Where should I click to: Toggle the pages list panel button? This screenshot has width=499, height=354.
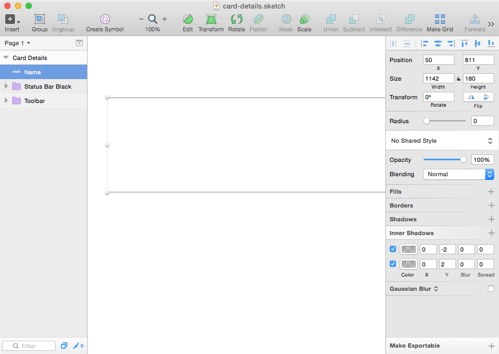80,43
